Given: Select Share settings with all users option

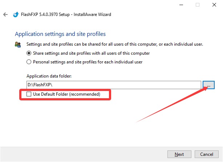Looking at the screenshot, I should point(29,53).
